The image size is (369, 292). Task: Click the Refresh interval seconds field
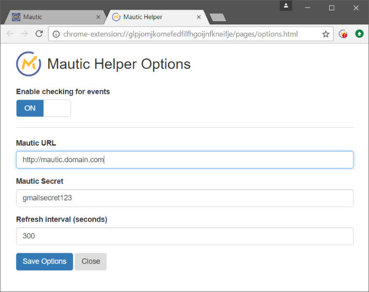pos(185,236)
